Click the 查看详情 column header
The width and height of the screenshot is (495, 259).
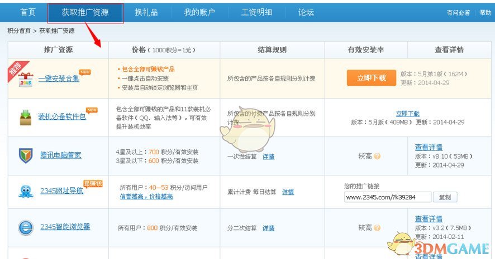(449, 50)
